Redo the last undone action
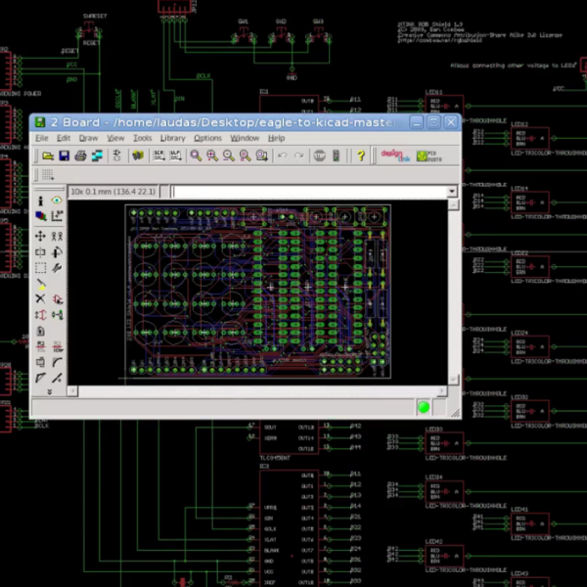Image resolution: width=587 pixels, height=587 pixels. point(298,156)
